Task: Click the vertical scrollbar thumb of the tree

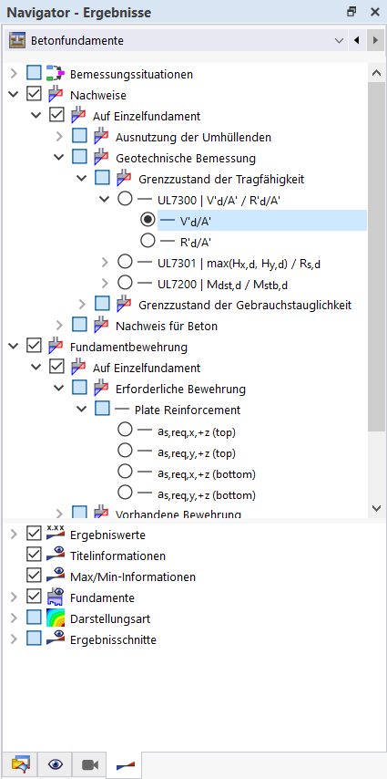Action: point(375,255)
